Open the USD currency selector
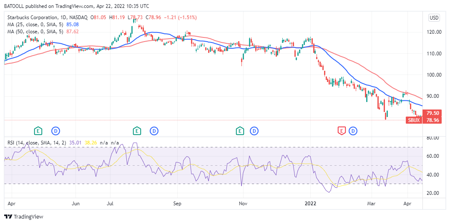 [x=434, y=18]
